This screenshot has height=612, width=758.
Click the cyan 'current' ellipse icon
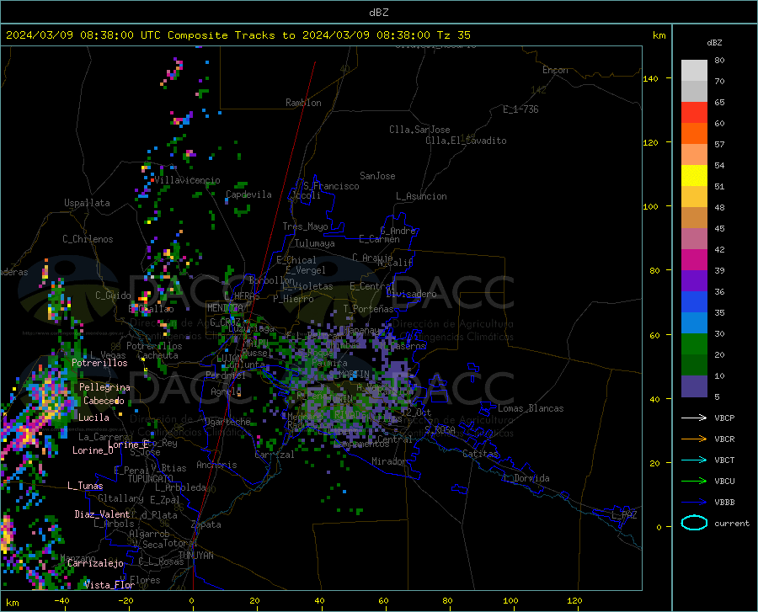pyautogui.click(x=694, y=523)
